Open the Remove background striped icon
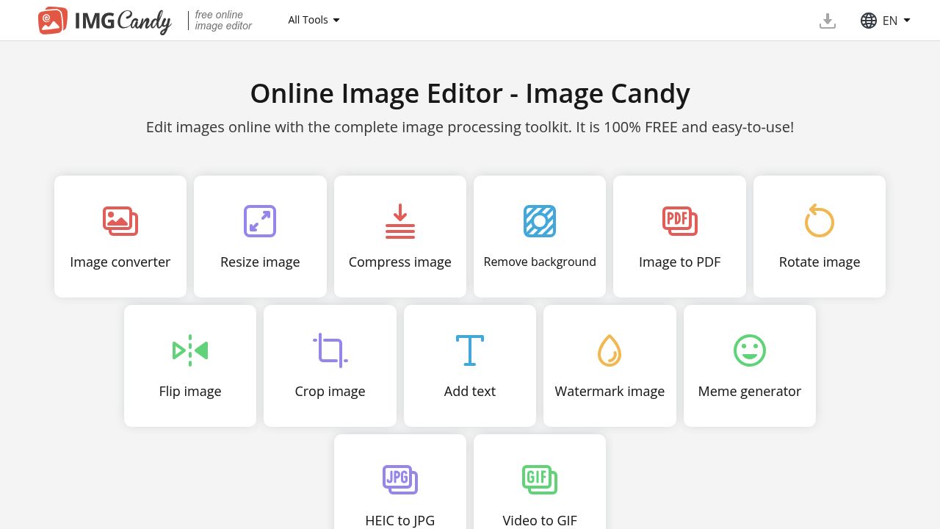940x529 pixels. click(540, 221)
